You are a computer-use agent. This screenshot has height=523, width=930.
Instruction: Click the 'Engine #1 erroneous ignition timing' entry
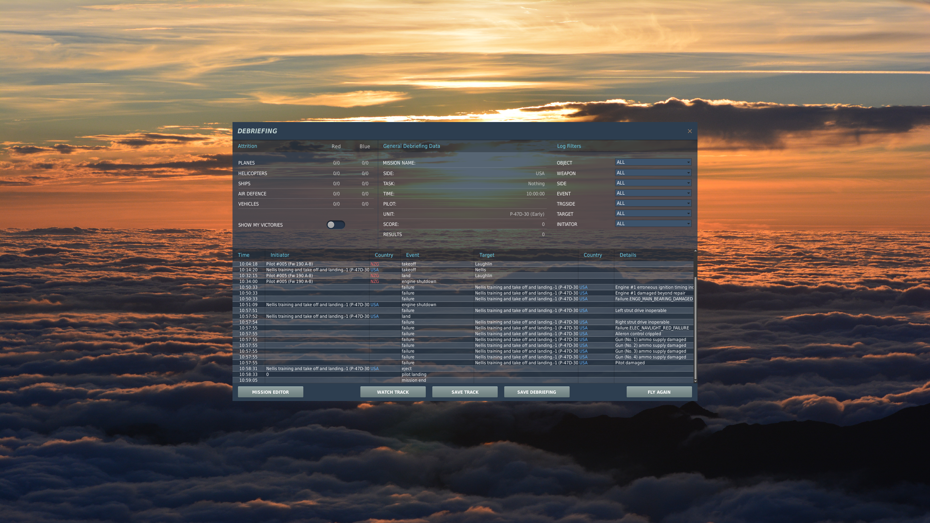[463, 287]
